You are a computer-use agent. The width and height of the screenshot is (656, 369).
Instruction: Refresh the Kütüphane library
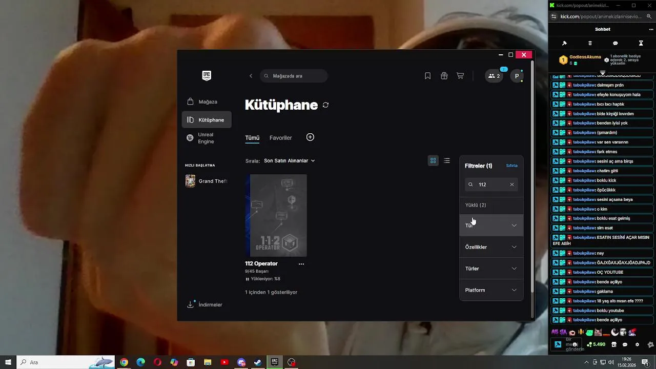click(x=325, y=105)
